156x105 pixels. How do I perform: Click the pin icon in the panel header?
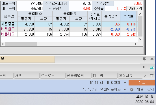(x=144, y=59)
